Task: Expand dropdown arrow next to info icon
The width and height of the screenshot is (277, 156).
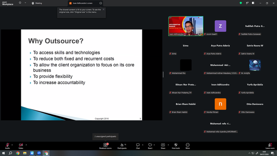Action: click(25, 3)
